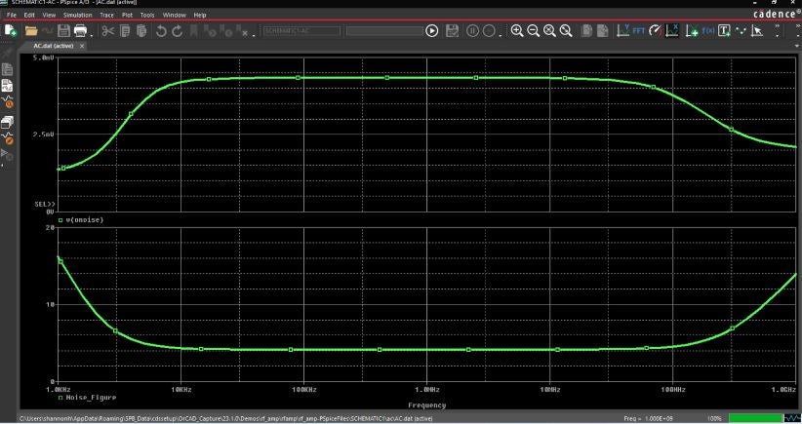Click the v(onoise) trace legend label
802x424 pixels.
[x=84, y=220]
